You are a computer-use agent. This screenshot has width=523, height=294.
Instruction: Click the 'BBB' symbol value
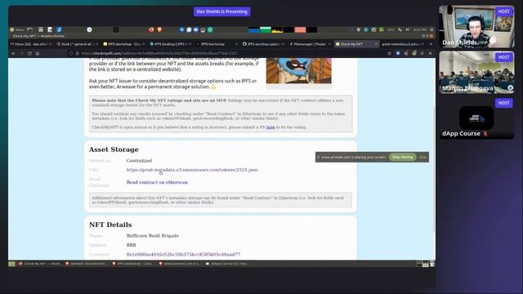[x=131, y=245]
